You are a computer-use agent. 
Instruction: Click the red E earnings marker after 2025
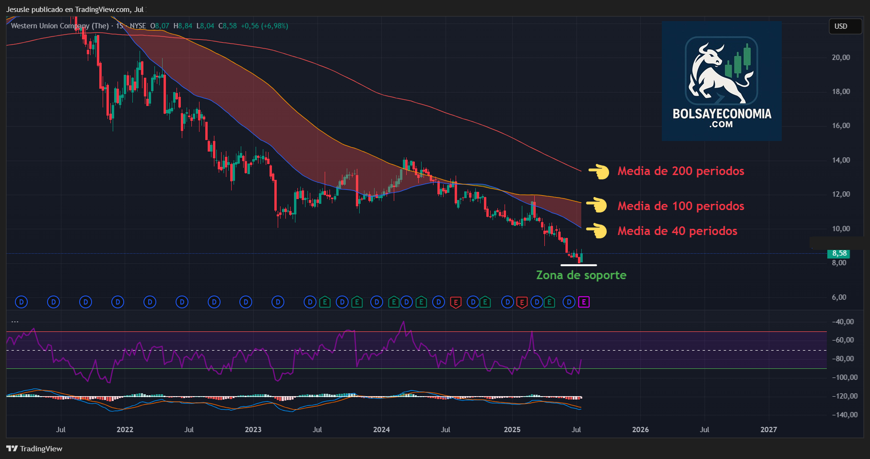coord(522,302)
